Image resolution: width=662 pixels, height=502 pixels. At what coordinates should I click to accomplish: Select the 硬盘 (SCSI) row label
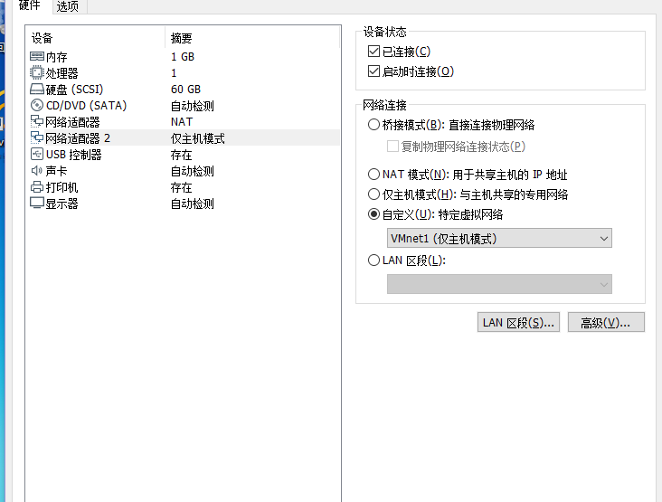(74, 90)
